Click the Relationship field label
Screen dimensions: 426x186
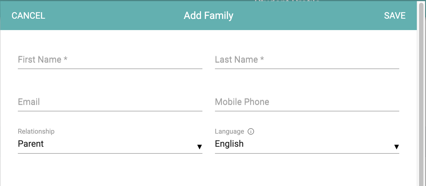[x=36, y=131]
